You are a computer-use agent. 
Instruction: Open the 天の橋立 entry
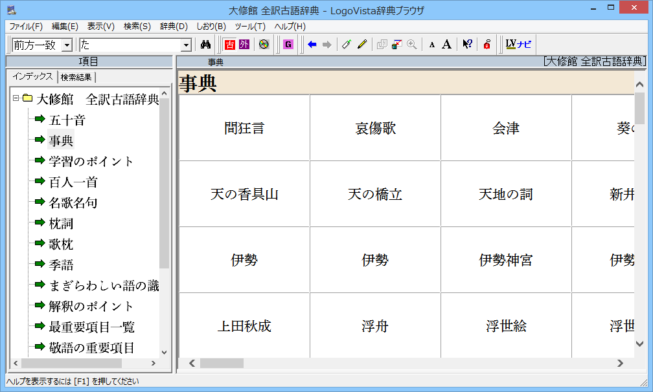pos(375,194)
